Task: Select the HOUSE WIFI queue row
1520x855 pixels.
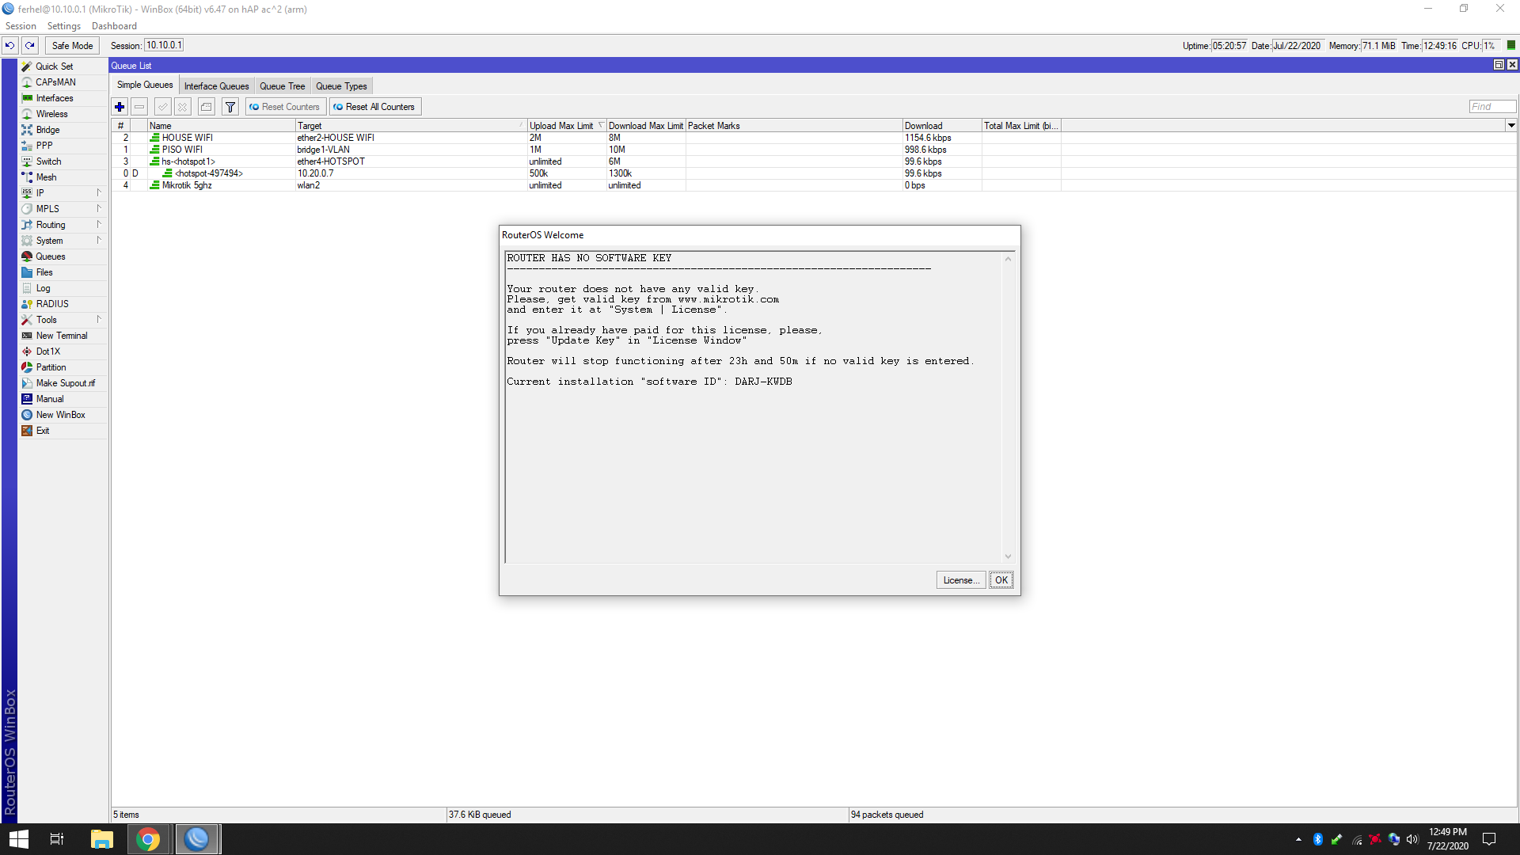Action: 814,138
